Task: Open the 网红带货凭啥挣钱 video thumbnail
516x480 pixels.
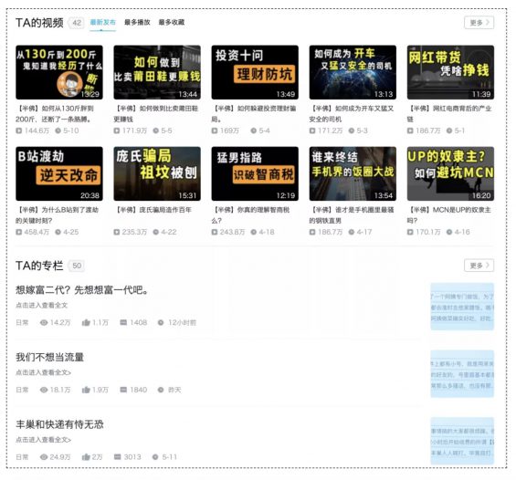Action: [450, 72]
